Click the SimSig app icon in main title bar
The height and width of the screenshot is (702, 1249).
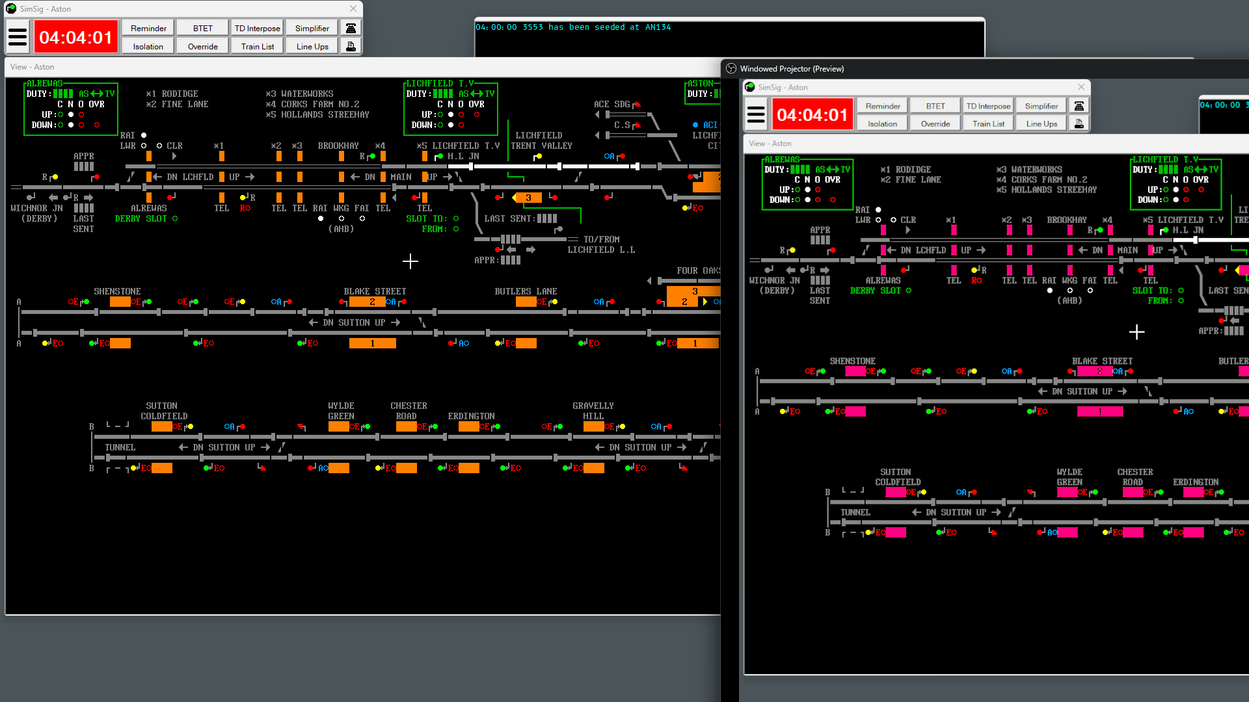11,8
